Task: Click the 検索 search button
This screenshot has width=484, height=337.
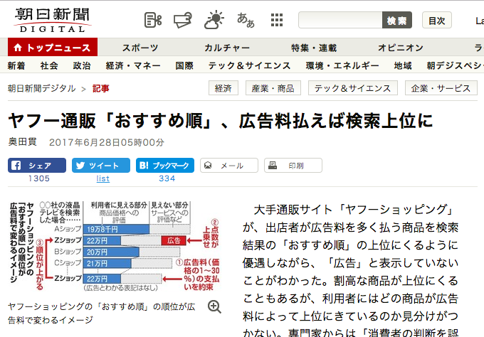Action: (x=397, y=20)
